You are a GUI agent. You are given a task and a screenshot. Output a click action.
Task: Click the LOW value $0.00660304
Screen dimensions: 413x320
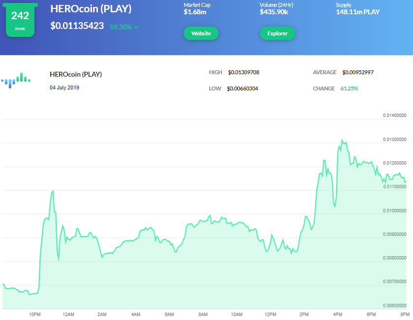click(x=243, y=88)
